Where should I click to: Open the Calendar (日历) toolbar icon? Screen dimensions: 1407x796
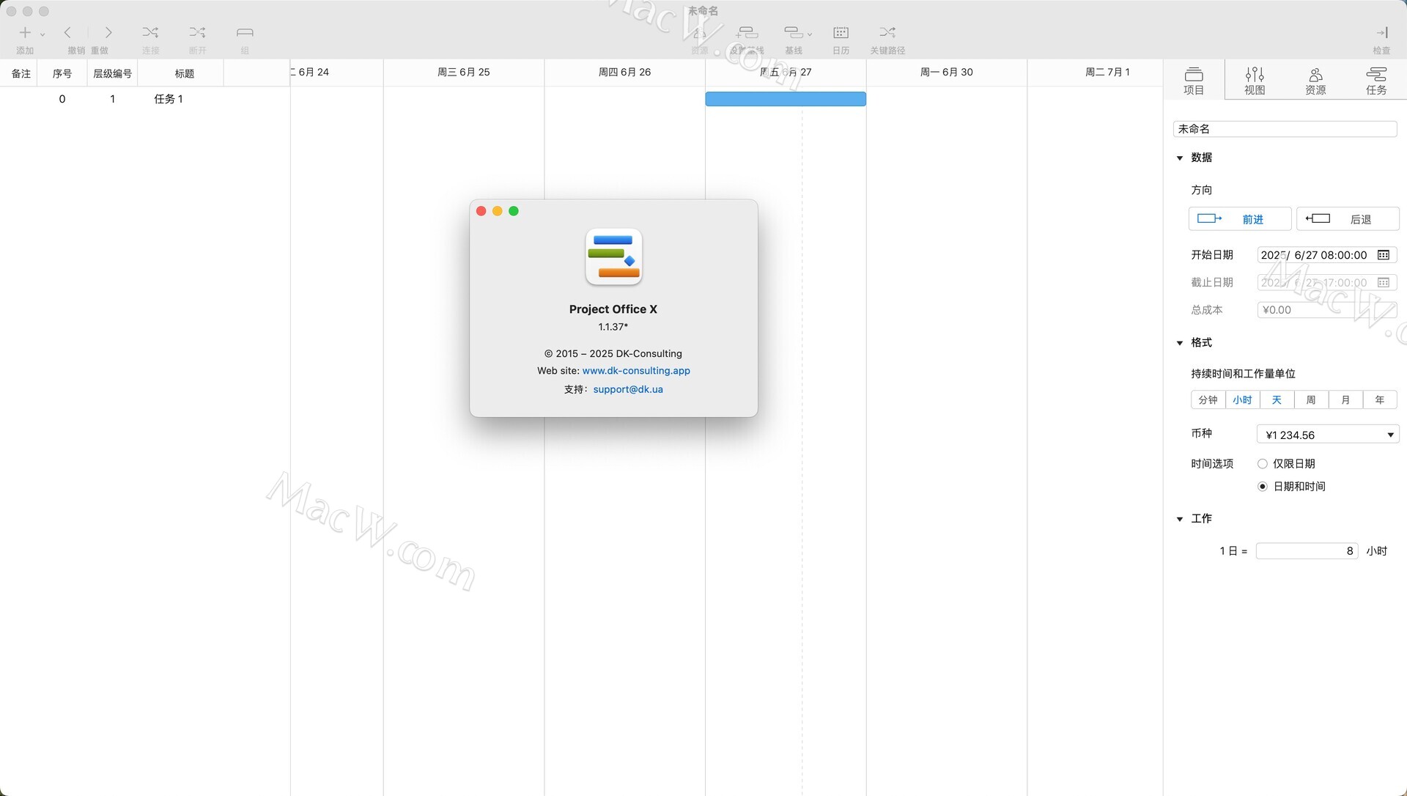pos(841,33)
